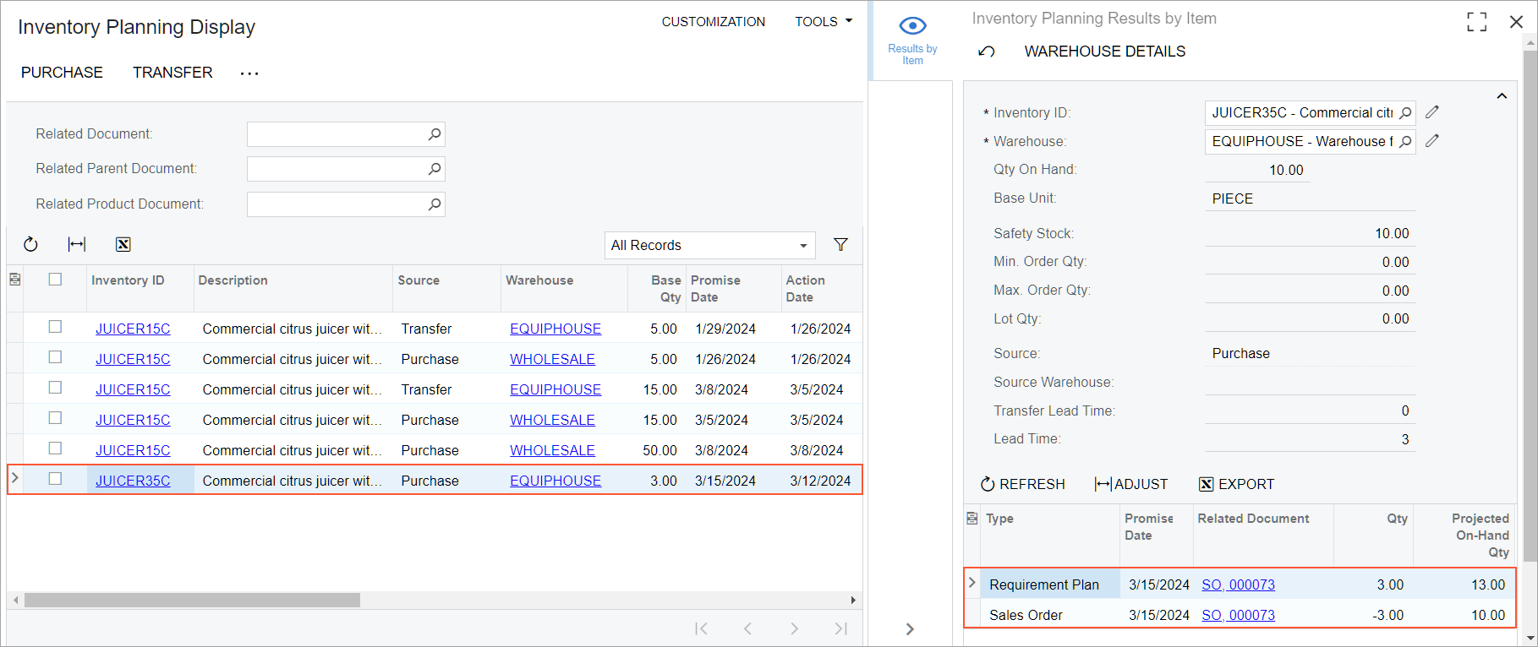The height and width of the screenshot is (647, 1538).
Task: Maximize the side panel with the fullscreen icon
Action: pyautogui.click(x=1476, y=22)
